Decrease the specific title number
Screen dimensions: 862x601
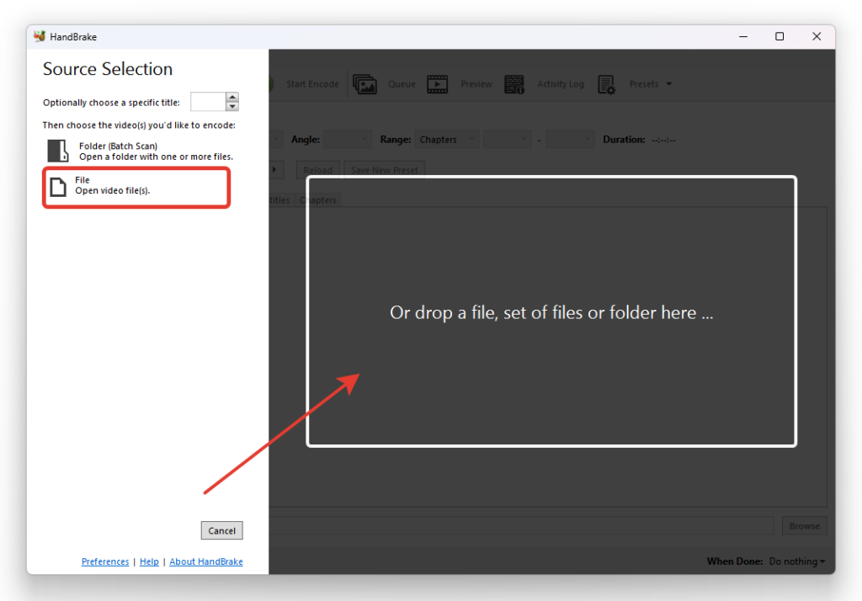[232, 106]
